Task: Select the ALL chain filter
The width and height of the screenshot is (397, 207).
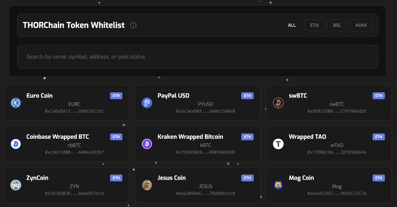Action: tap(292, 25)
